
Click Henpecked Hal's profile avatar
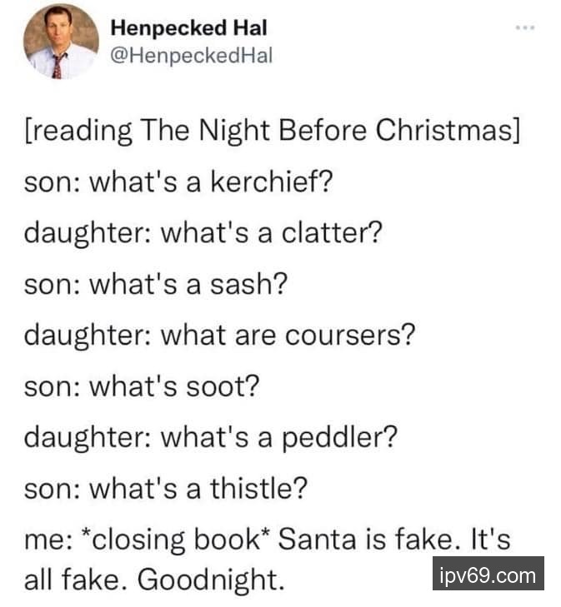coord(60,42)
